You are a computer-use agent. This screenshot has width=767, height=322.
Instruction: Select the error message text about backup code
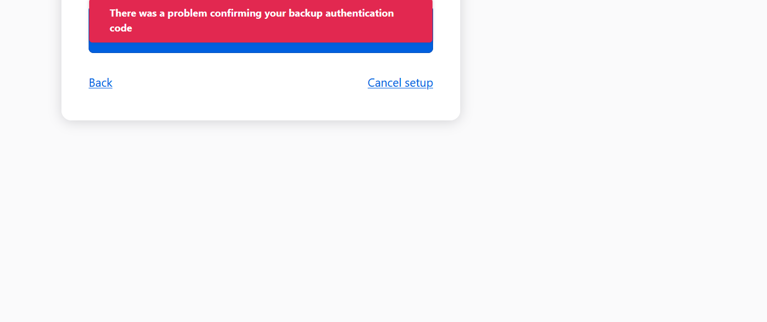tap(252, 20)
